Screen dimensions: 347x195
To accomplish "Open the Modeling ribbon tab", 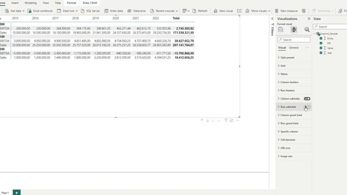I will (30, 3).
